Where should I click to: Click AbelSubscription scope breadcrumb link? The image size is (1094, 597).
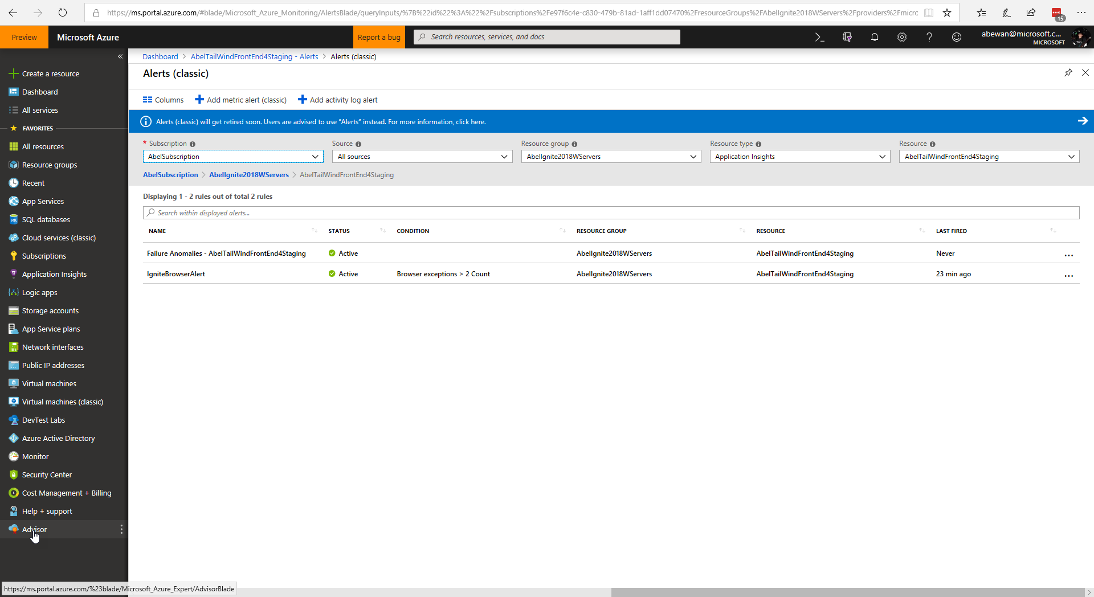coord(170,175)
